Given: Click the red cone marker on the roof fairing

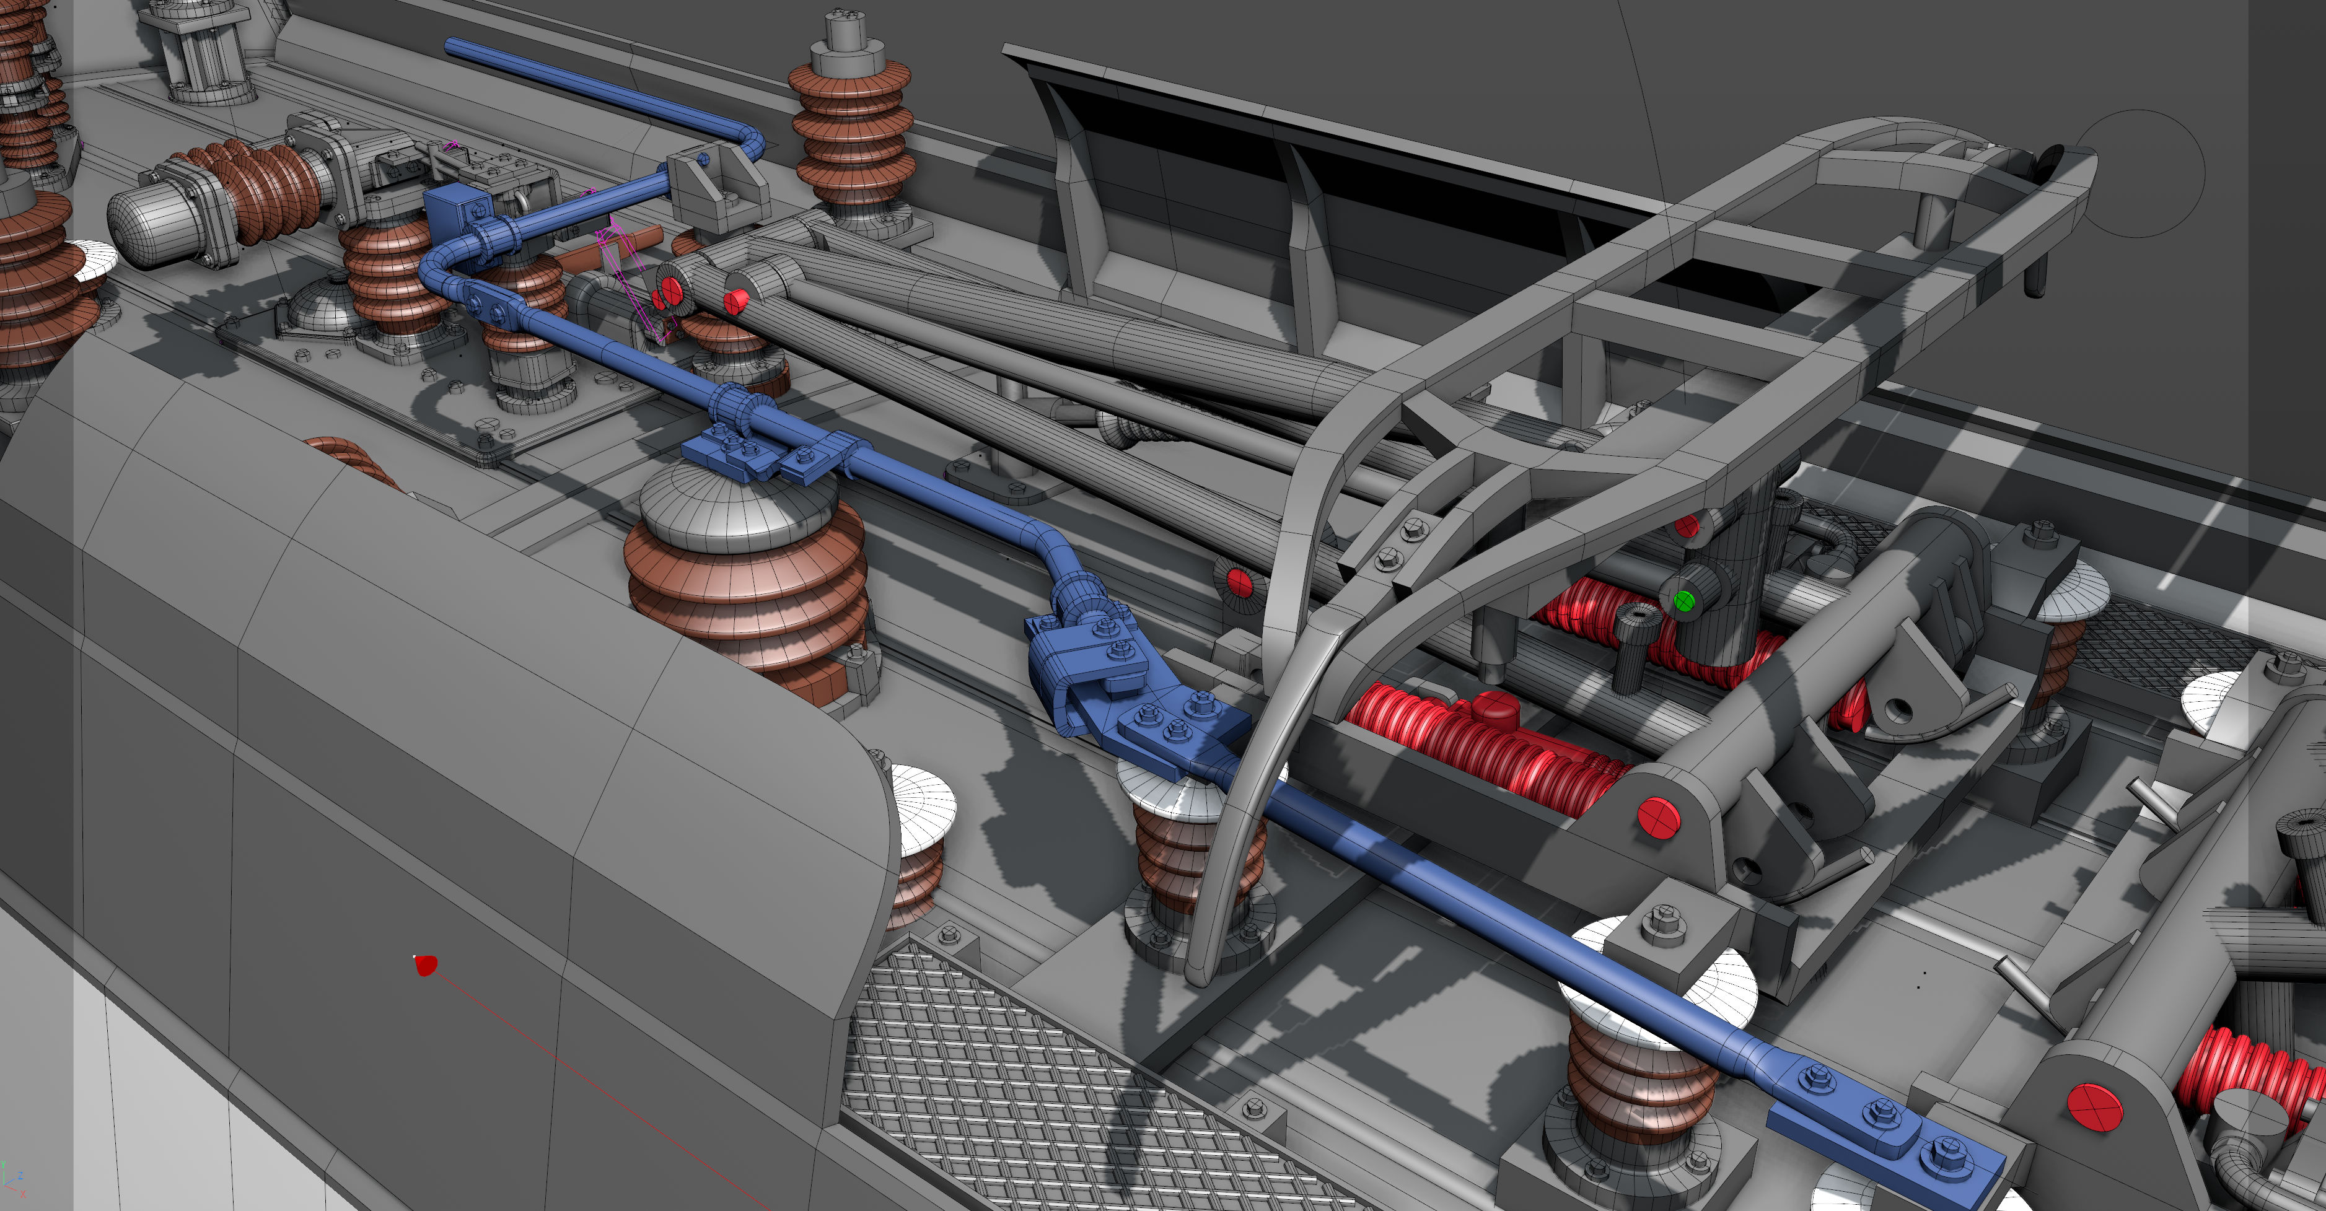Looking at the screenshot, I should [x=425, y=966].
